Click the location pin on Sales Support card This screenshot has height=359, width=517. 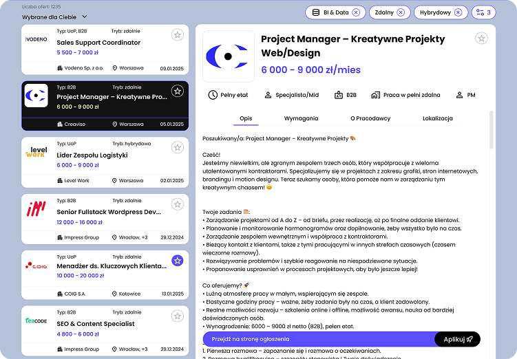point(115,68)
